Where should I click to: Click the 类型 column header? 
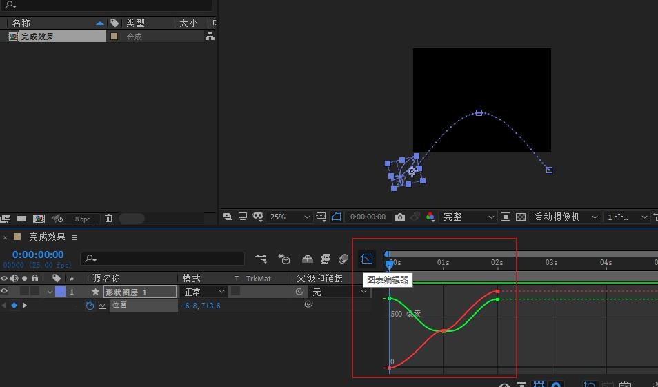[136, 23]
